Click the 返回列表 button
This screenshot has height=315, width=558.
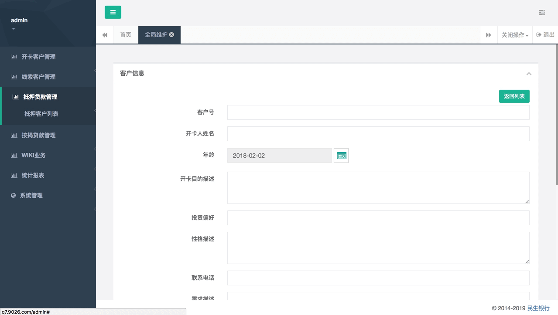tap(514, 96)
